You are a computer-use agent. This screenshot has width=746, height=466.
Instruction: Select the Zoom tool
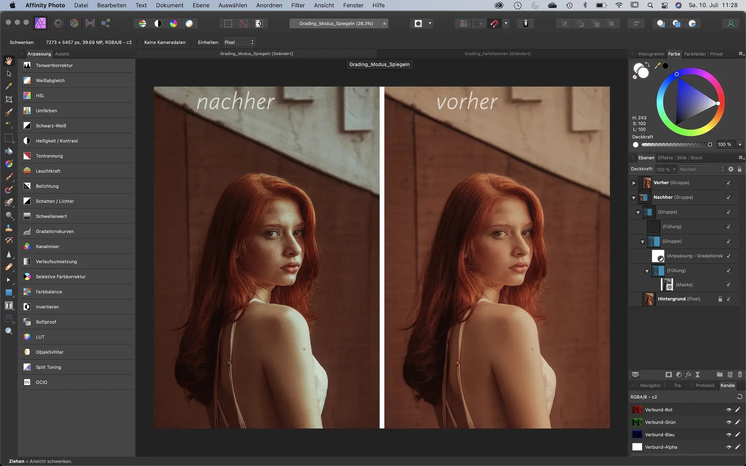coord(9,331)
